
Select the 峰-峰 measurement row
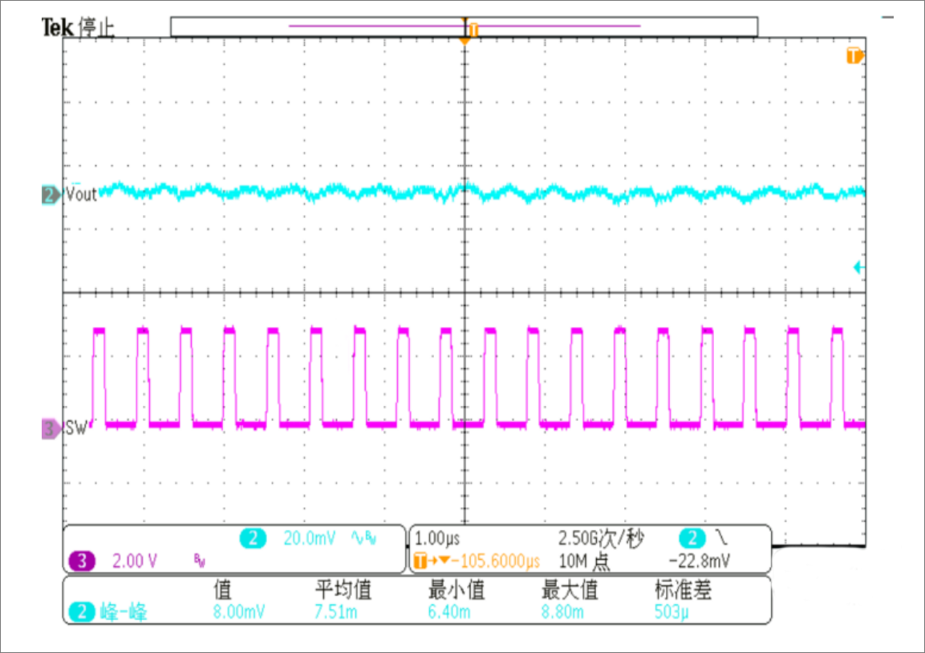pyautogui.click(x=120, y=613)
